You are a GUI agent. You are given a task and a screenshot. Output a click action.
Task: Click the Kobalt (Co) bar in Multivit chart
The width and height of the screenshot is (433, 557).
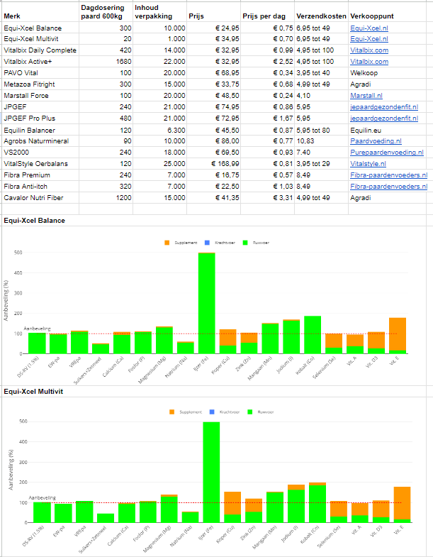tap(317, 502)
